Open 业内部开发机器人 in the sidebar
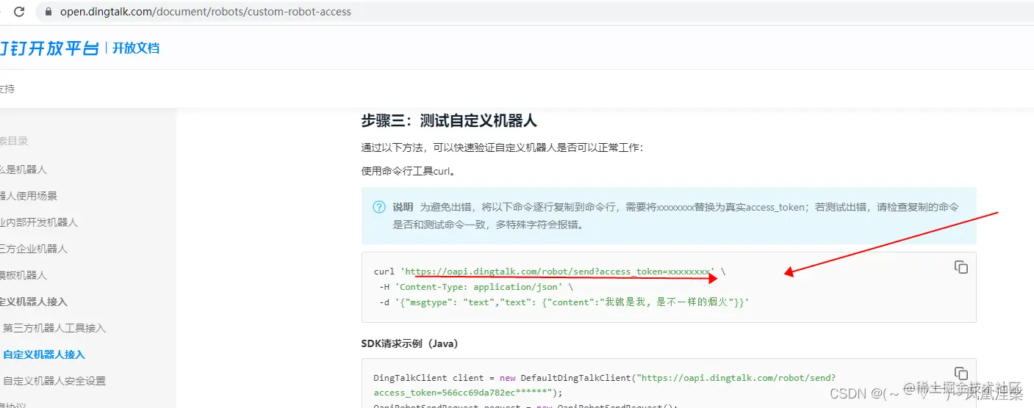This screenshot has height=408, width=1034. click(39, 222)
